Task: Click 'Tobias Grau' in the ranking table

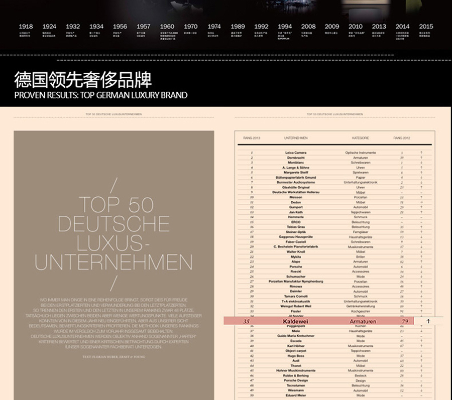Action: point(296,227)
